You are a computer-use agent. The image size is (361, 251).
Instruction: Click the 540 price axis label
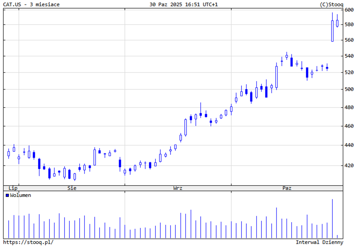(349, 56)
